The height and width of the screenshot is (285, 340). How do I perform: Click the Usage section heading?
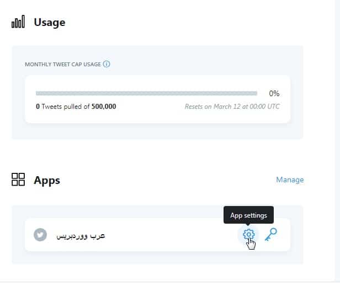point(49,23)
